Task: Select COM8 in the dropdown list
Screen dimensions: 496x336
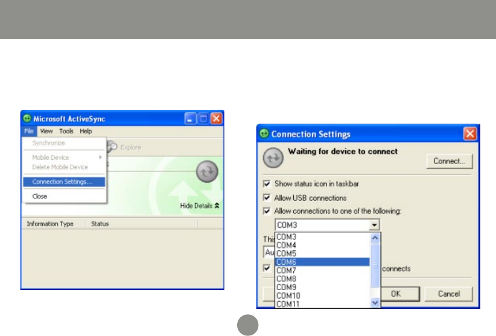Action: [322, 279]
